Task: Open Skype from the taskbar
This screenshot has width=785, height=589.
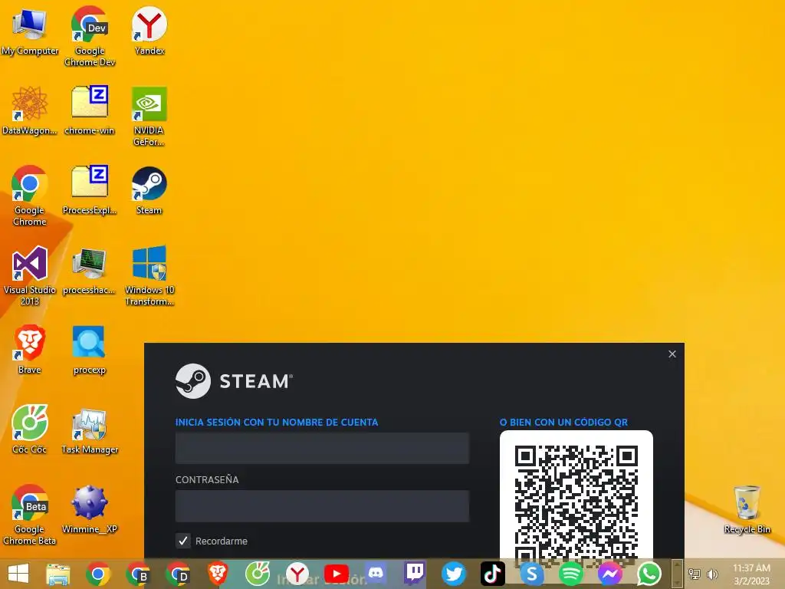Action: 532,574
